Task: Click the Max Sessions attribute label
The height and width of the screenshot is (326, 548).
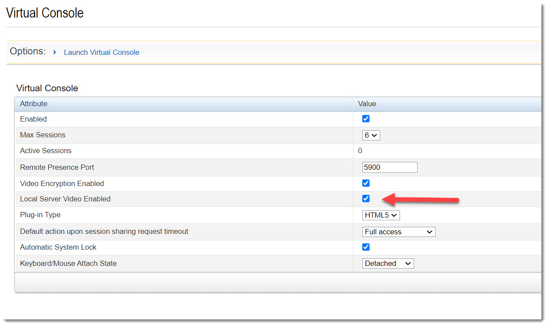Action: (x=43, y=135)
